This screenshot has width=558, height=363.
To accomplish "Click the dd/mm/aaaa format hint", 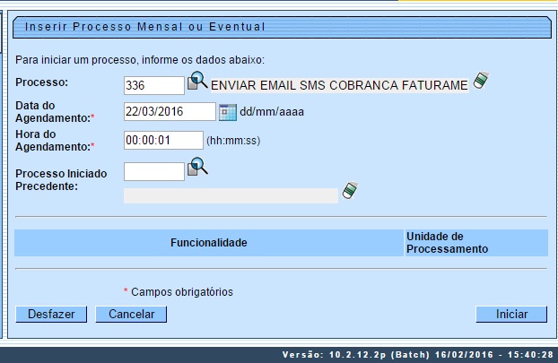I will tap(272, 112).
